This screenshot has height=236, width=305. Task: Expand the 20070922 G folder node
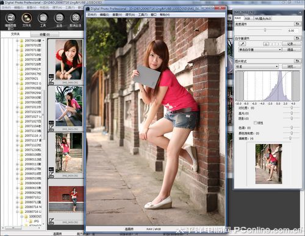17,83
